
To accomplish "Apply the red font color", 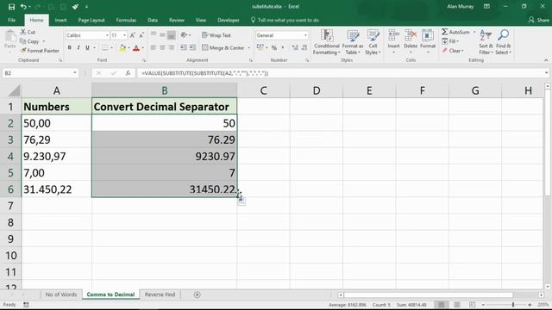I will 136,48.
